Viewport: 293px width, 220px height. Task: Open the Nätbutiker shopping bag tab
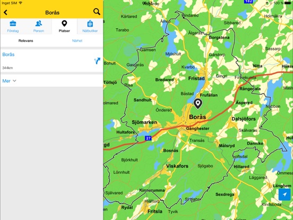pos(90,27)
